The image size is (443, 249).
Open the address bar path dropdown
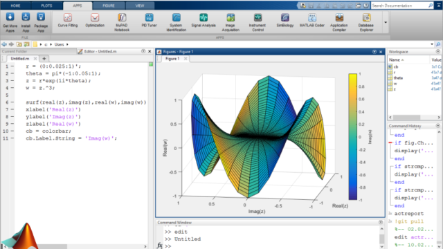(432, 44)
